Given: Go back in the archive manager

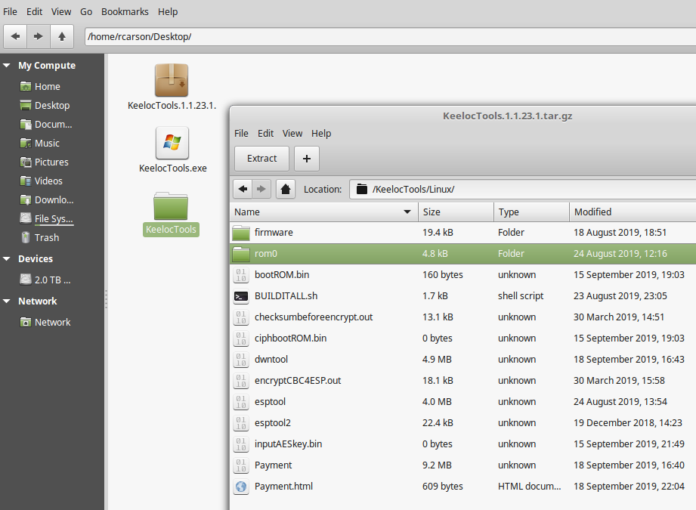Looking at the screenshot, I should pos(243,189).
